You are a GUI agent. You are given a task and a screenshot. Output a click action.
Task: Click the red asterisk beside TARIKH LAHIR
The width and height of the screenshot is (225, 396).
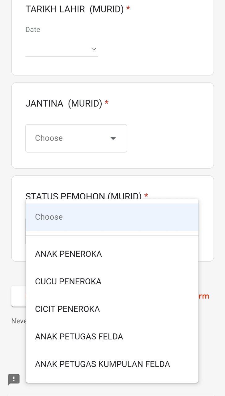click(x=128, y=9)
